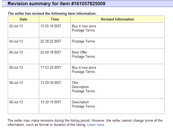This screenshot has height=129, width=173.
Task: Click Description in the 13:32:19 row
Action: (x=80, y=102)
